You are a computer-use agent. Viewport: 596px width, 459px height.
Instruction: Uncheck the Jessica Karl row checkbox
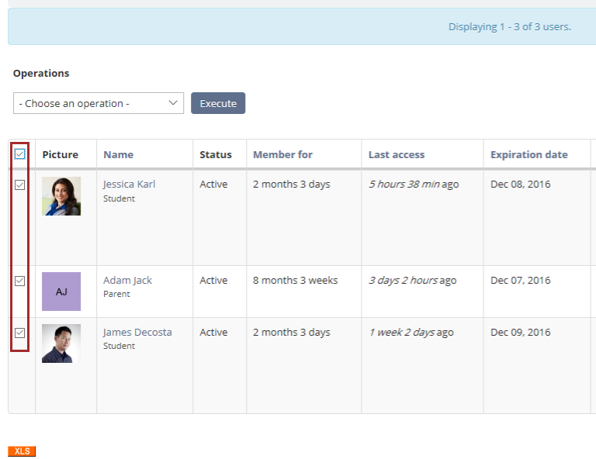[x=19, y=185]
